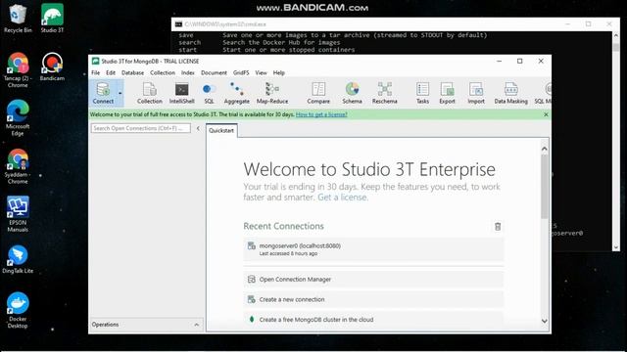Open the Data Masking tool
The image size is (627, 352).
click(510, 93)
